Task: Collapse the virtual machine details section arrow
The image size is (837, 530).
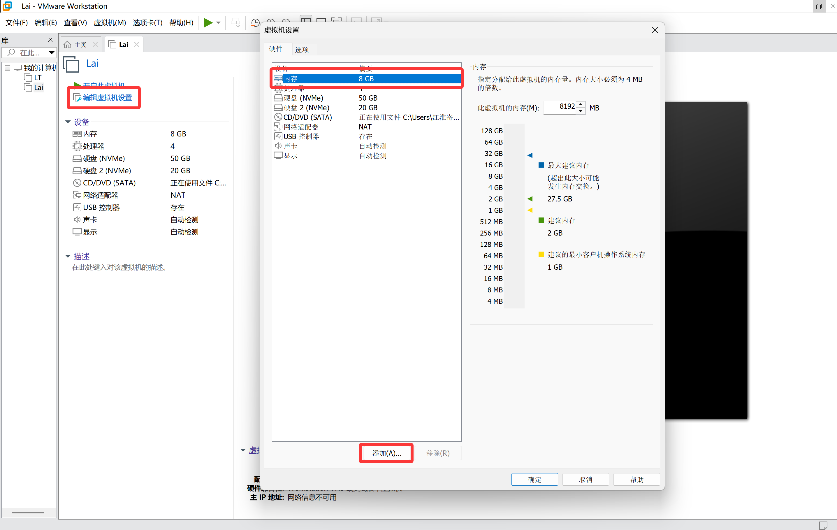Action: coord(243,450)
